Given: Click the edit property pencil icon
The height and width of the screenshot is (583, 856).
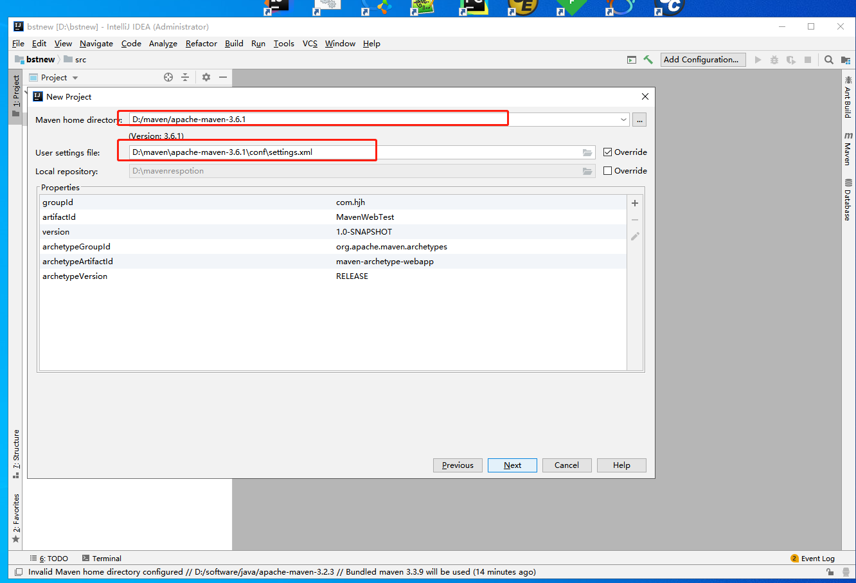Looking at the screenshot, I should (635, 237).
